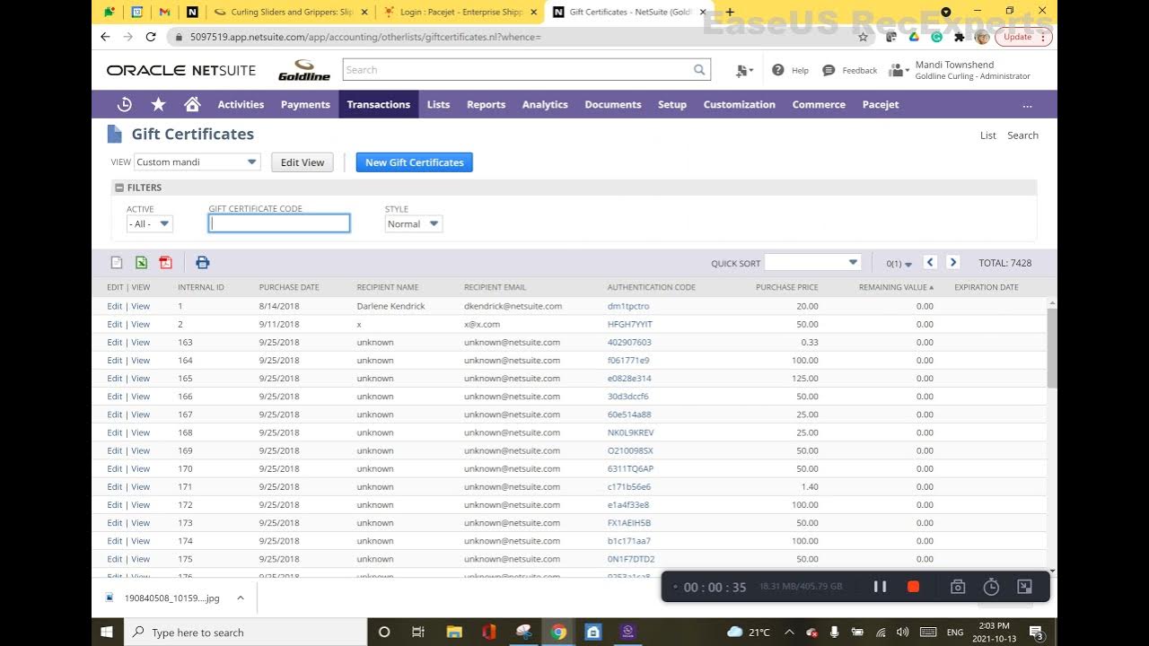
Task: Open the Quick Sort dropdown
Action: tap(812, 262)
